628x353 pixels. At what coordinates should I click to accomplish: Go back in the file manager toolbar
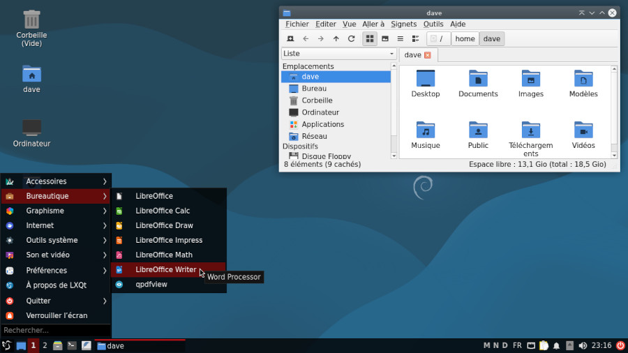(306, 39)
